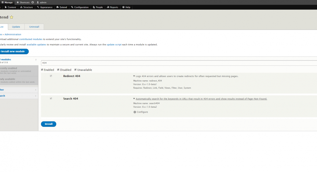Image resolution: width=317 pixels, height=172 pixels.
Task: Open the Structure admin menu
Action: tap(26, 7)
